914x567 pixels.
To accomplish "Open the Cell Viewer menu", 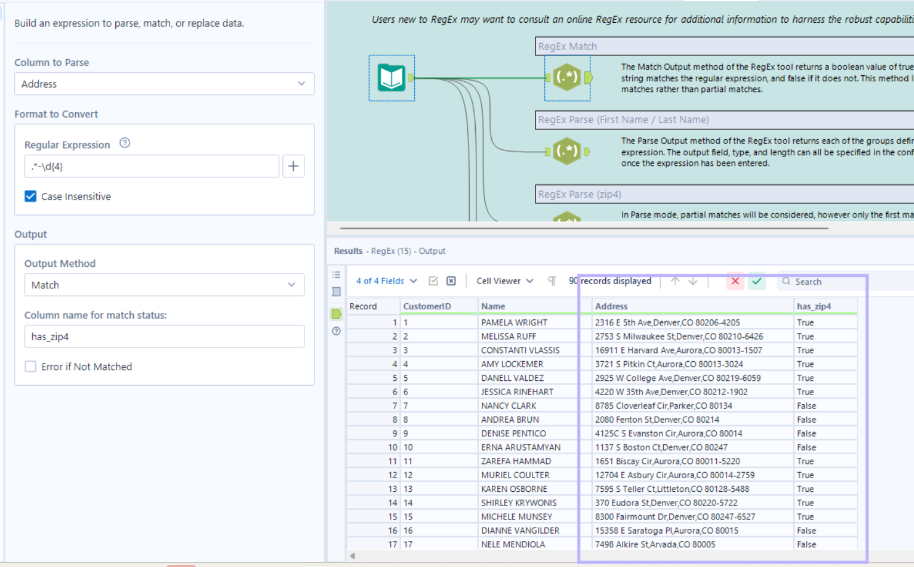I will [504, 281].
